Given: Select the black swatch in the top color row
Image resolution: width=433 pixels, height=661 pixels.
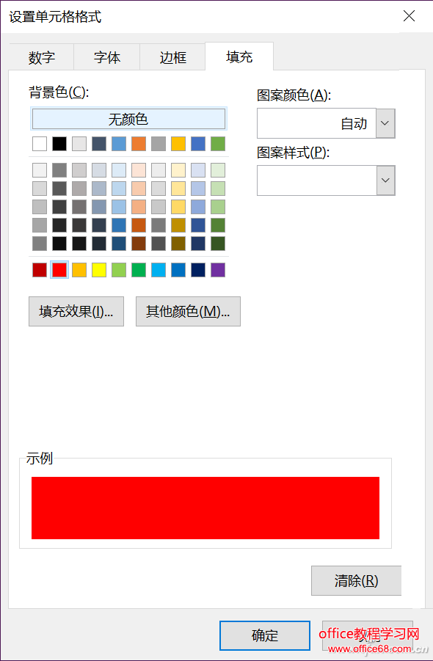Looking at the screenshot, I should click(x=59, y=144).
